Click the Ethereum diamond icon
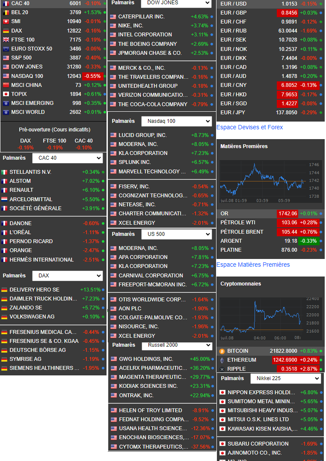The image size is (326, 461). click(x=222, y=360)
